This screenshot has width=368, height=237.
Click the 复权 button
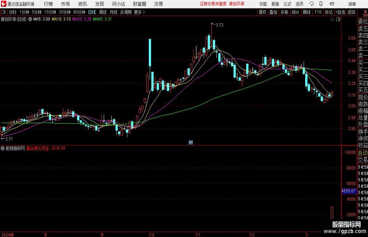(262, 12)
